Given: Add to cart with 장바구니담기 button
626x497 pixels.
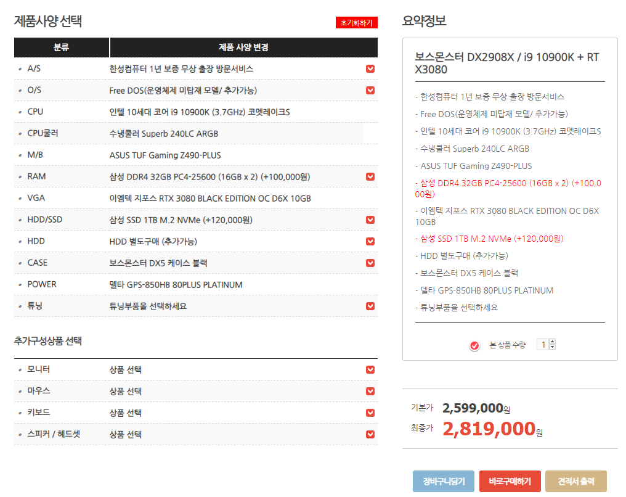Looking at the screenshot, I should 444,481.
